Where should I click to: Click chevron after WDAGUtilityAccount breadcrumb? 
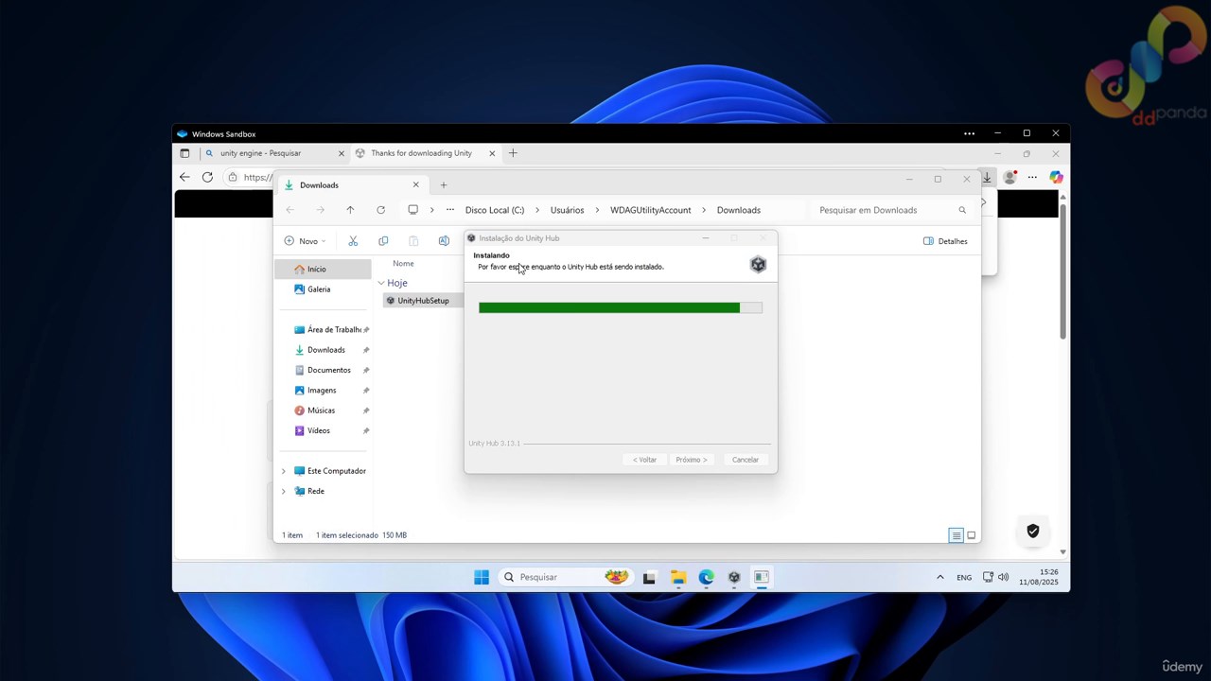tap(704, 210)
